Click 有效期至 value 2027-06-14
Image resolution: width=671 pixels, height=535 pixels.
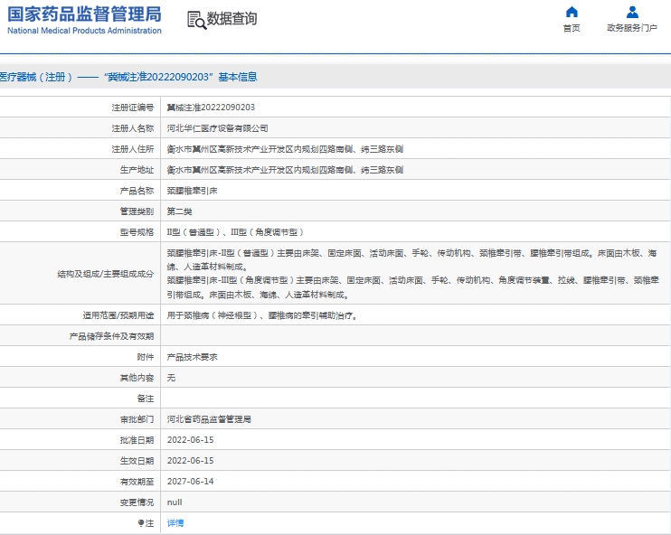point(191,482)
